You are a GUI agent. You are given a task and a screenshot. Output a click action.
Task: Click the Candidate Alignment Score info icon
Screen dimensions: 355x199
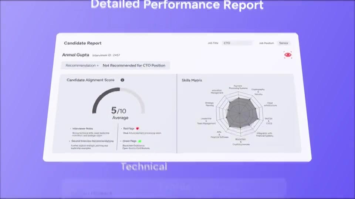click(x=122, y=80)
